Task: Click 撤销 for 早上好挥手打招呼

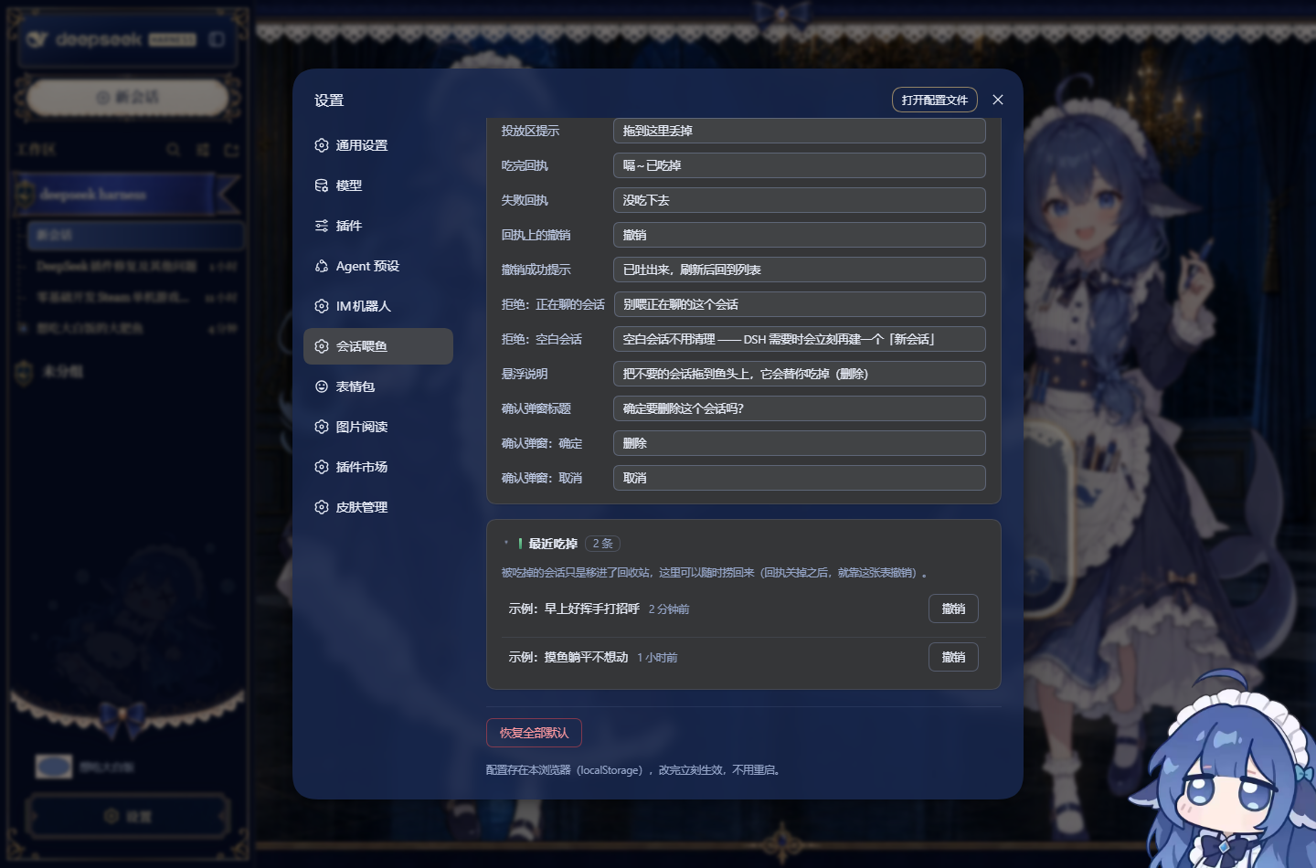Action: point(953,609)
